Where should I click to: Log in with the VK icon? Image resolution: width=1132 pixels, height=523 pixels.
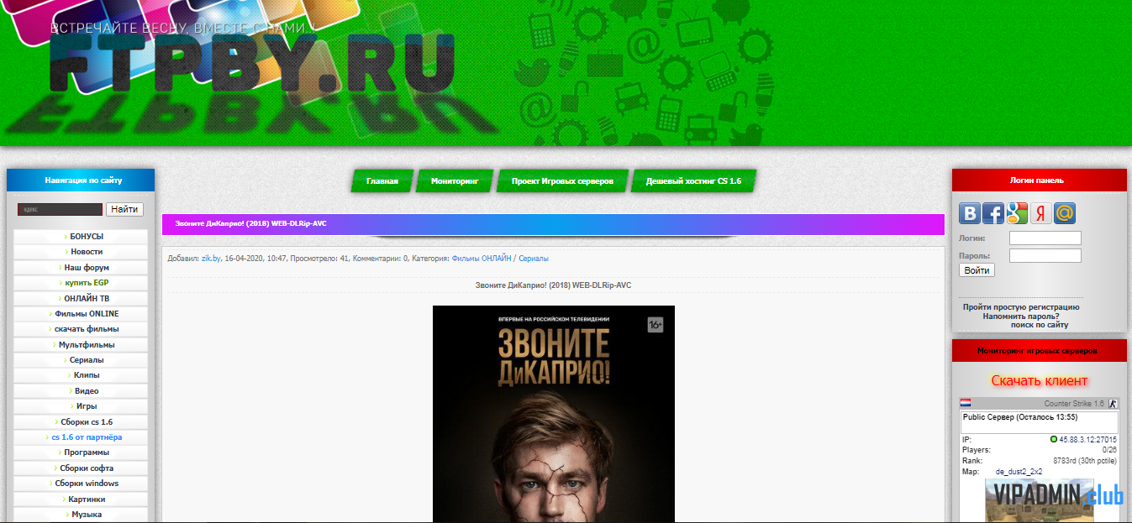970,213
